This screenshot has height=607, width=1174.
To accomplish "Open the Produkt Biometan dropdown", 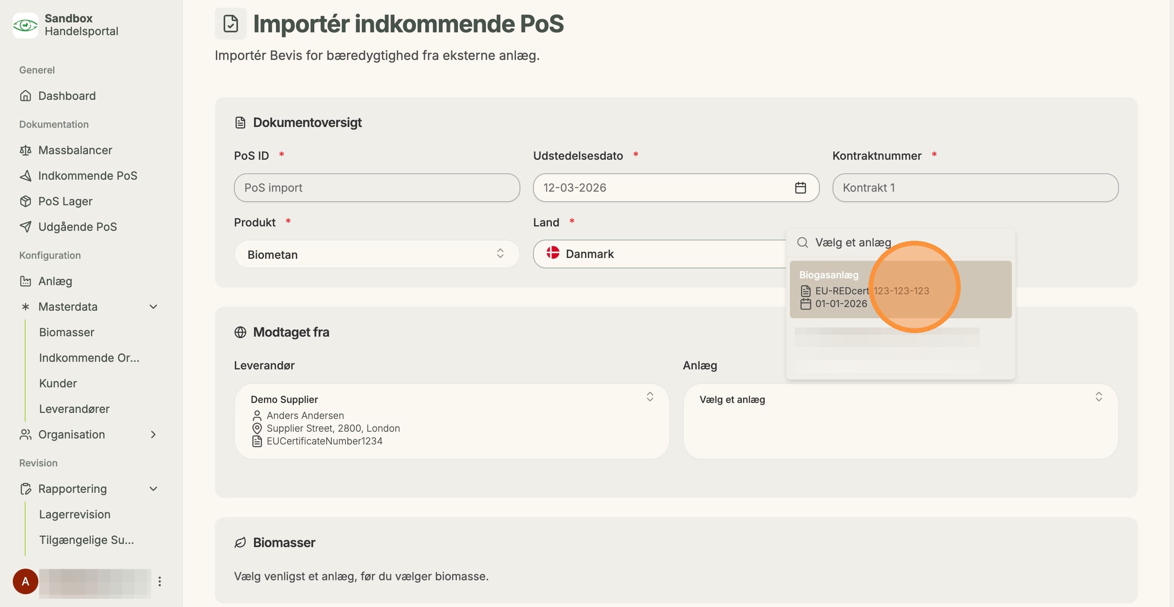I will click(377, 254).
